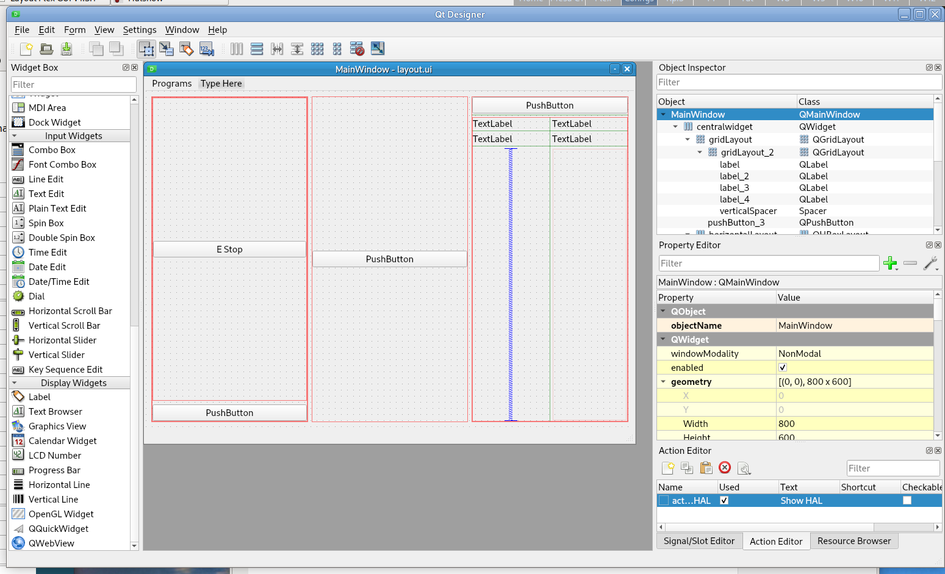Delete action using red X icon
Screen dimensions: 945x574
(x=725, y=468)
